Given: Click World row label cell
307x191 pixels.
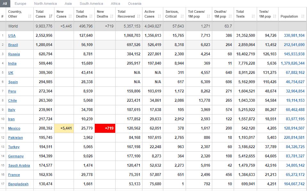Looking at the screenshot, I should pyautogui.click(x=20, y=26).
